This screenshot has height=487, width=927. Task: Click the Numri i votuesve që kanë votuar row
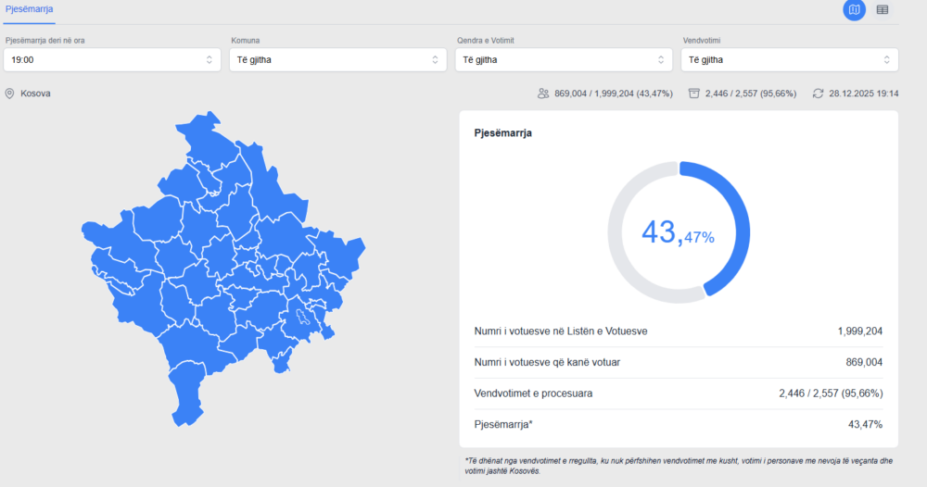click(x=678, y=362)
